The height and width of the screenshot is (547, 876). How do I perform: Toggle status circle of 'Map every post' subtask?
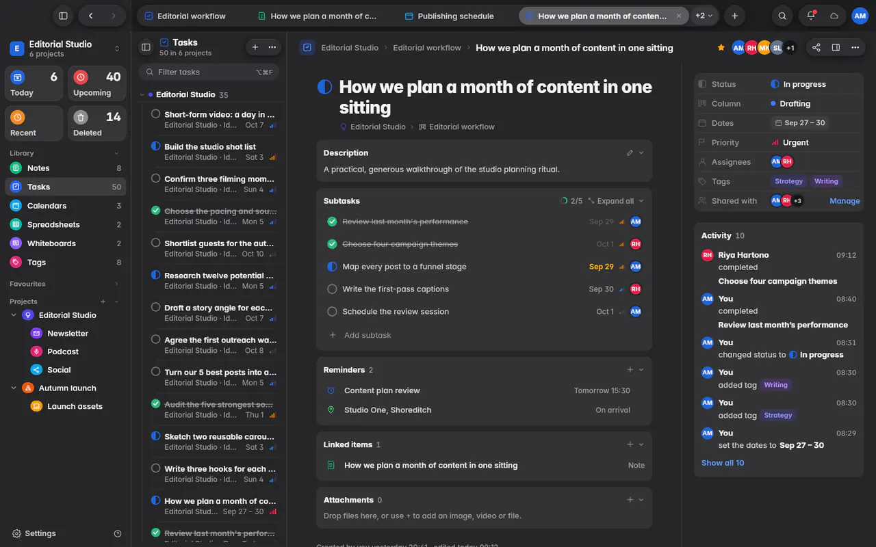(332, 267)
